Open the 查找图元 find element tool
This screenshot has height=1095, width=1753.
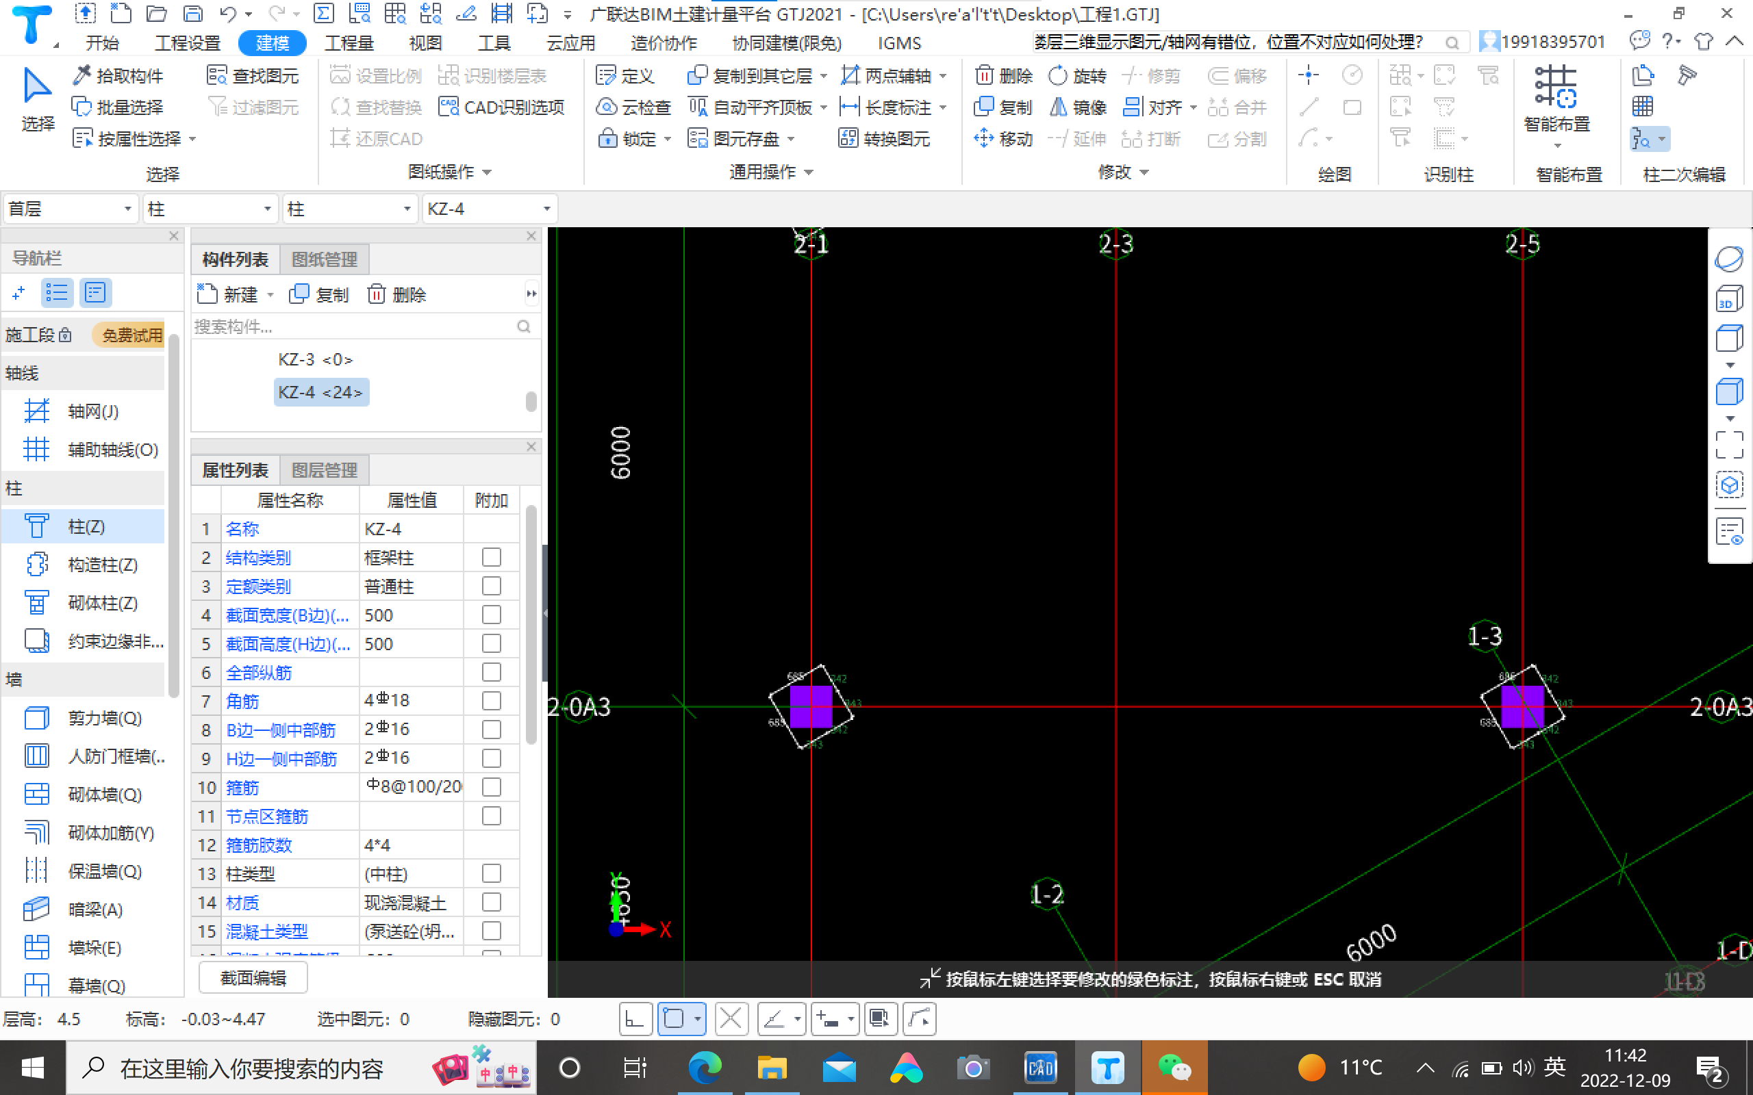tap(252, 75)
